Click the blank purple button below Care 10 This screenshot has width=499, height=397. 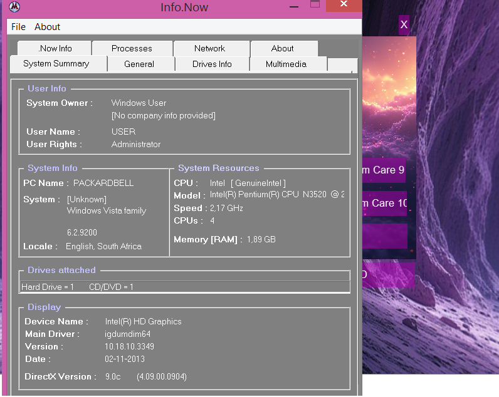click(385, 236)
